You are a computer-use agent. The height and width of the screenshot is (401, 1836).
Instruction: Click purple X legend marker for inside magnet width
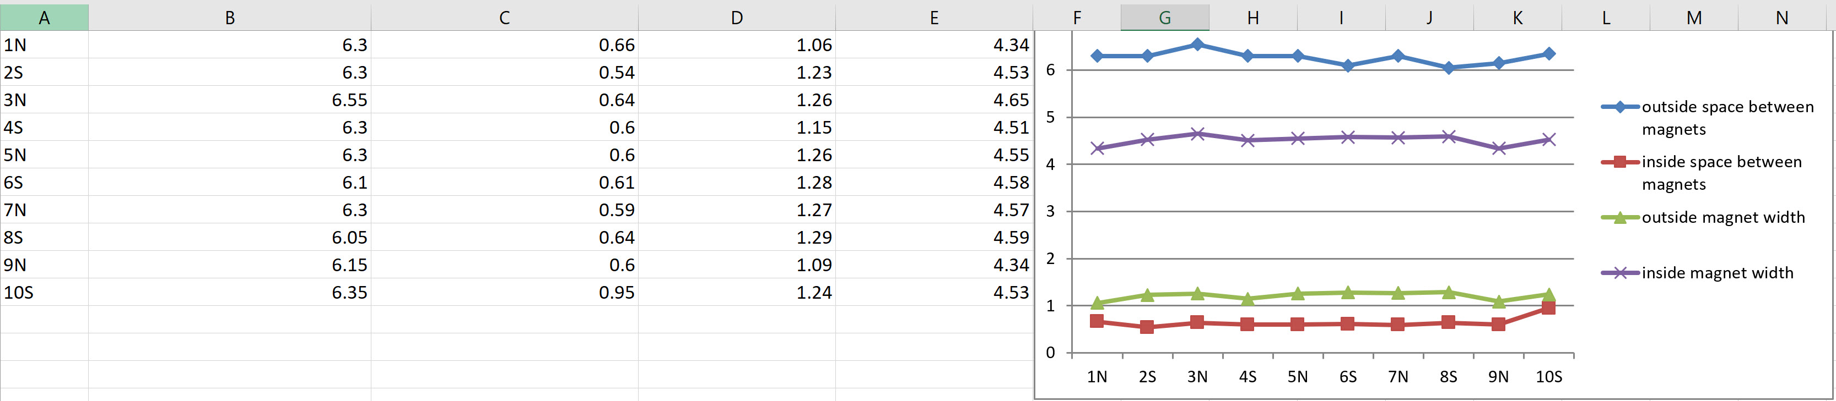pyautogui.click(x=1620, y=273)
